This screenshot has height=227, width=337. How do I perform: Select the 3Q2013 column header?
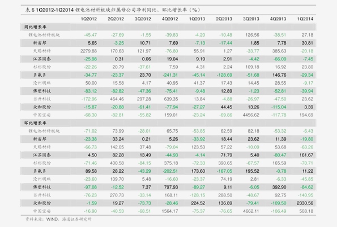click(251, 19)
